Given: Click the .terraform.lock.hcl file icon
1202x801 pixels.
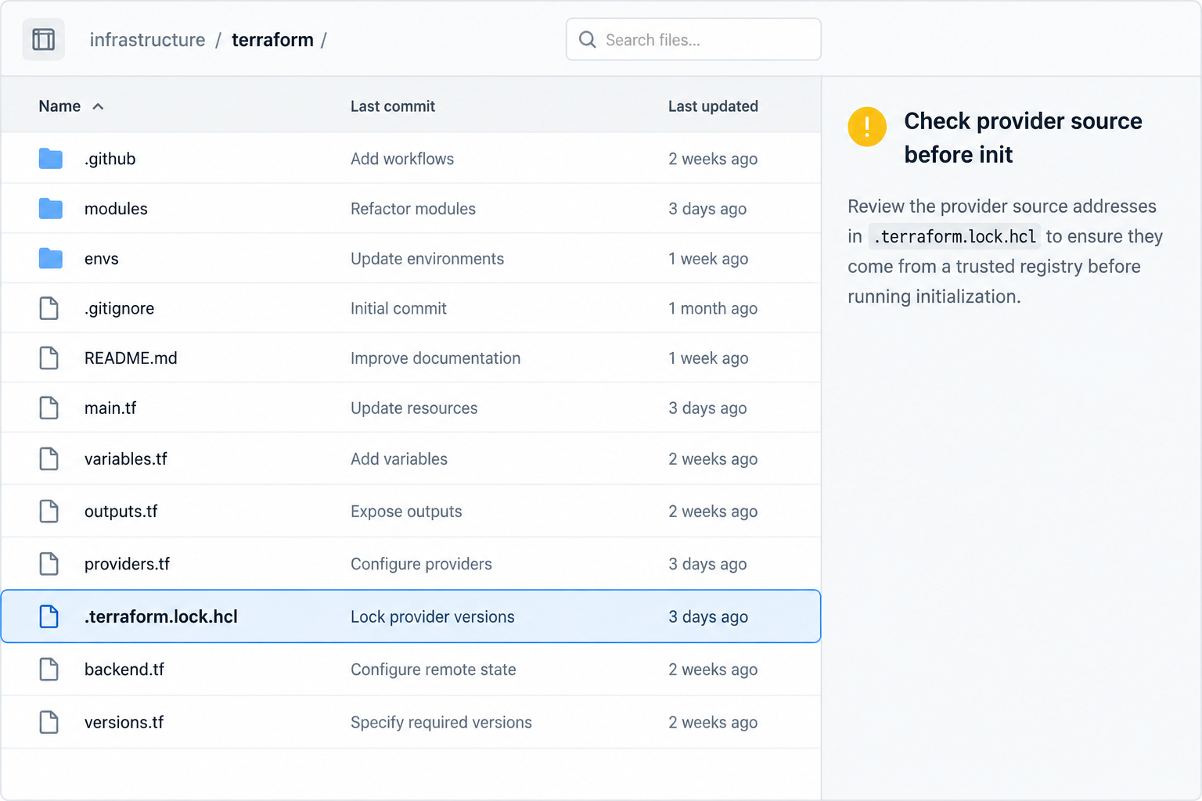Looking at the screenshot, I should pyautogui.click(x=49, y=616).
